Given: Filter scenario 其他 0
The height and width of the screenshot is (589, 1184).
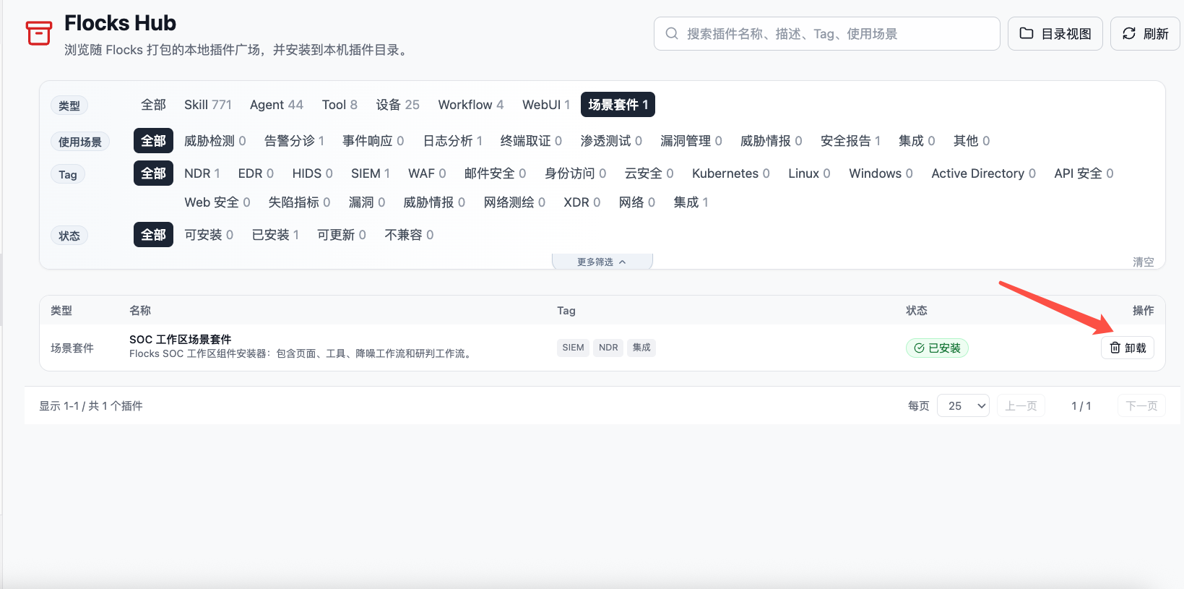Looking at the screenshot, I should 972,141.
